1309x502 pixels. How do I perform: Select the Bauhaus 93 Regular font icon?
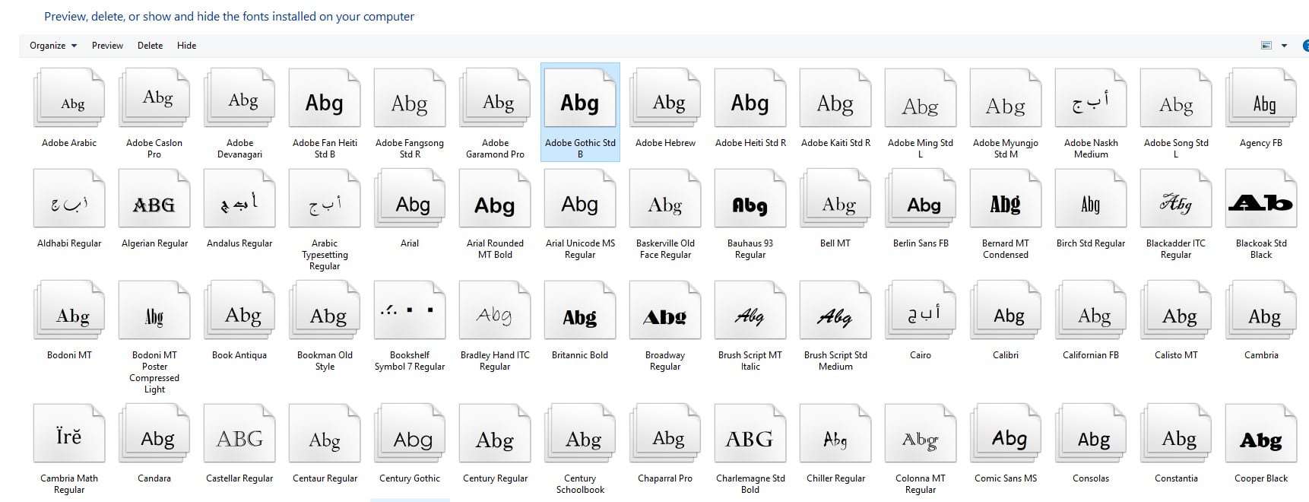point(750,199)
